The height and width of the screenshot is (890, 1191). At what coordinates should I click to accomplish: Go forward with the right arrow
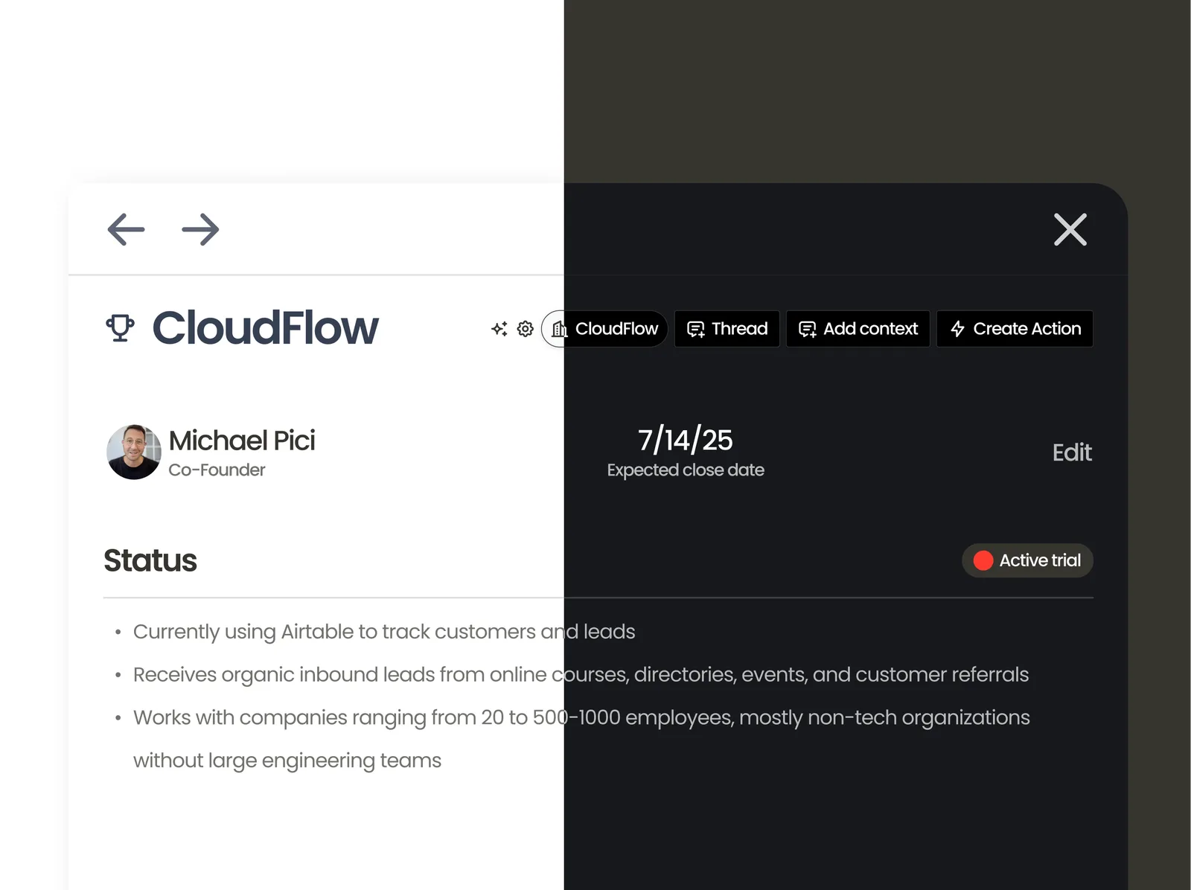click(x=200, y=229)
